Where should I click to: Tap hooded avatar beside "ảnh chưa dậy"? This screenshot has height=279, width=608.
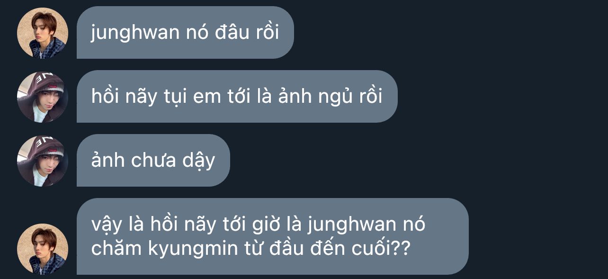43,161
